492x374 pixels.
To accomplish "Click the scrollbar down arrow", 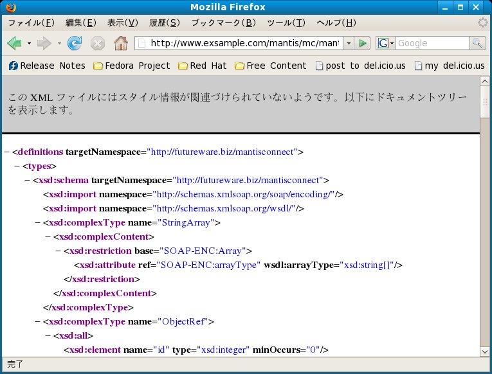I will (484, 352).
